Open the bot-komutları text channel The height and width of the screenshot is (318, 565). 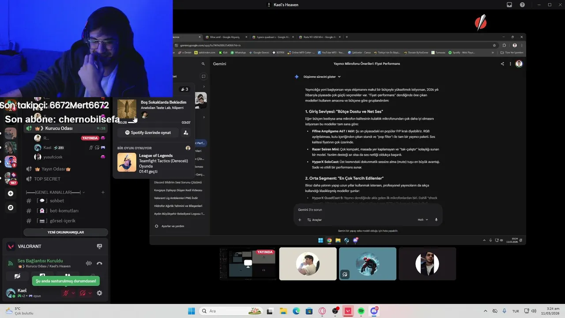66,211
